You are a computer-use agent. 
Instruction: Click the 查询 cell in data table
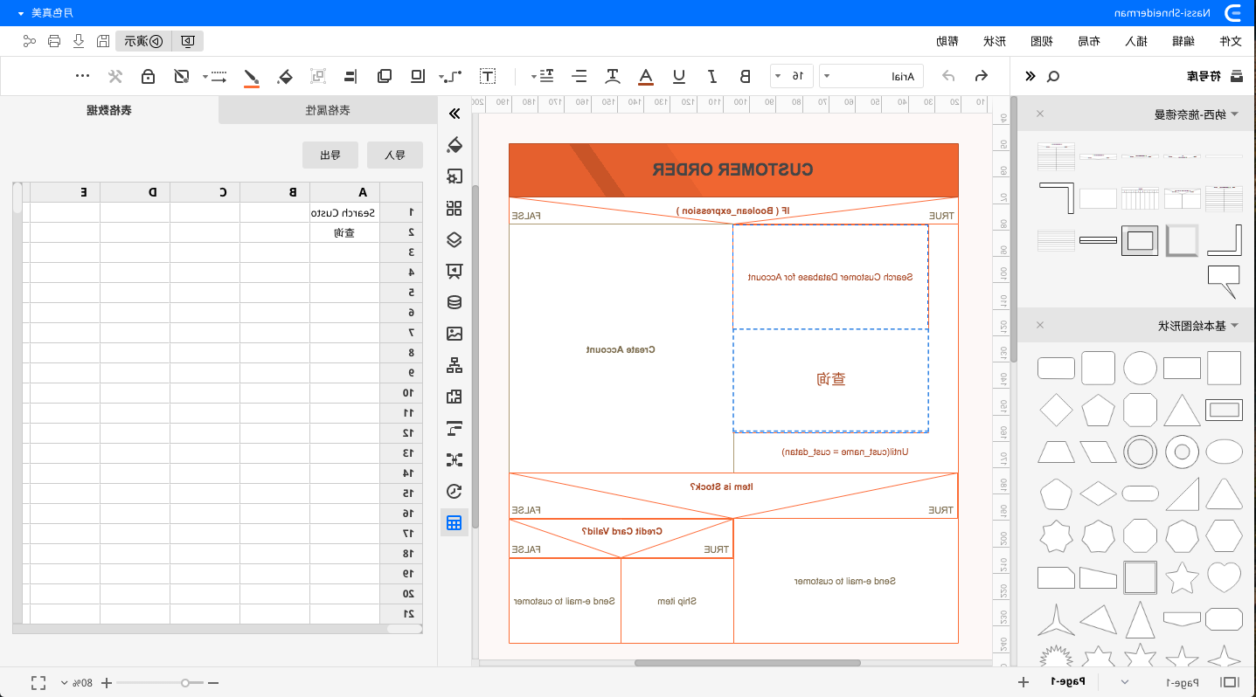pos(344,232)
